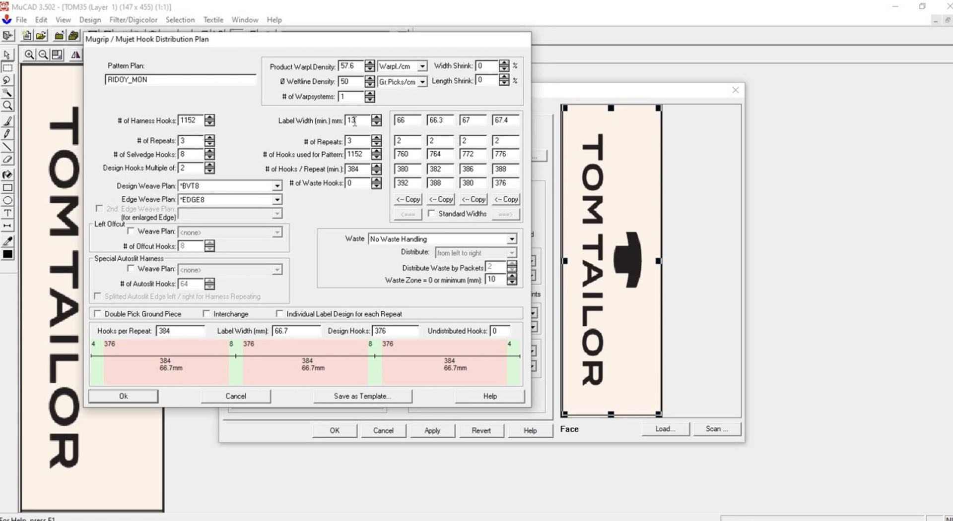Open the File menu
953x521 pixels.
point(21,20)
